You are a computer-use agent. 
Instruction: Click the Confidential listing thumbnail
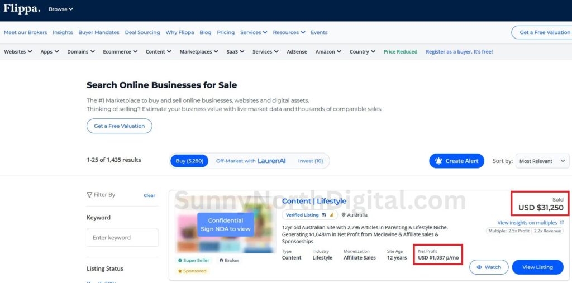[x=225, y=224]
